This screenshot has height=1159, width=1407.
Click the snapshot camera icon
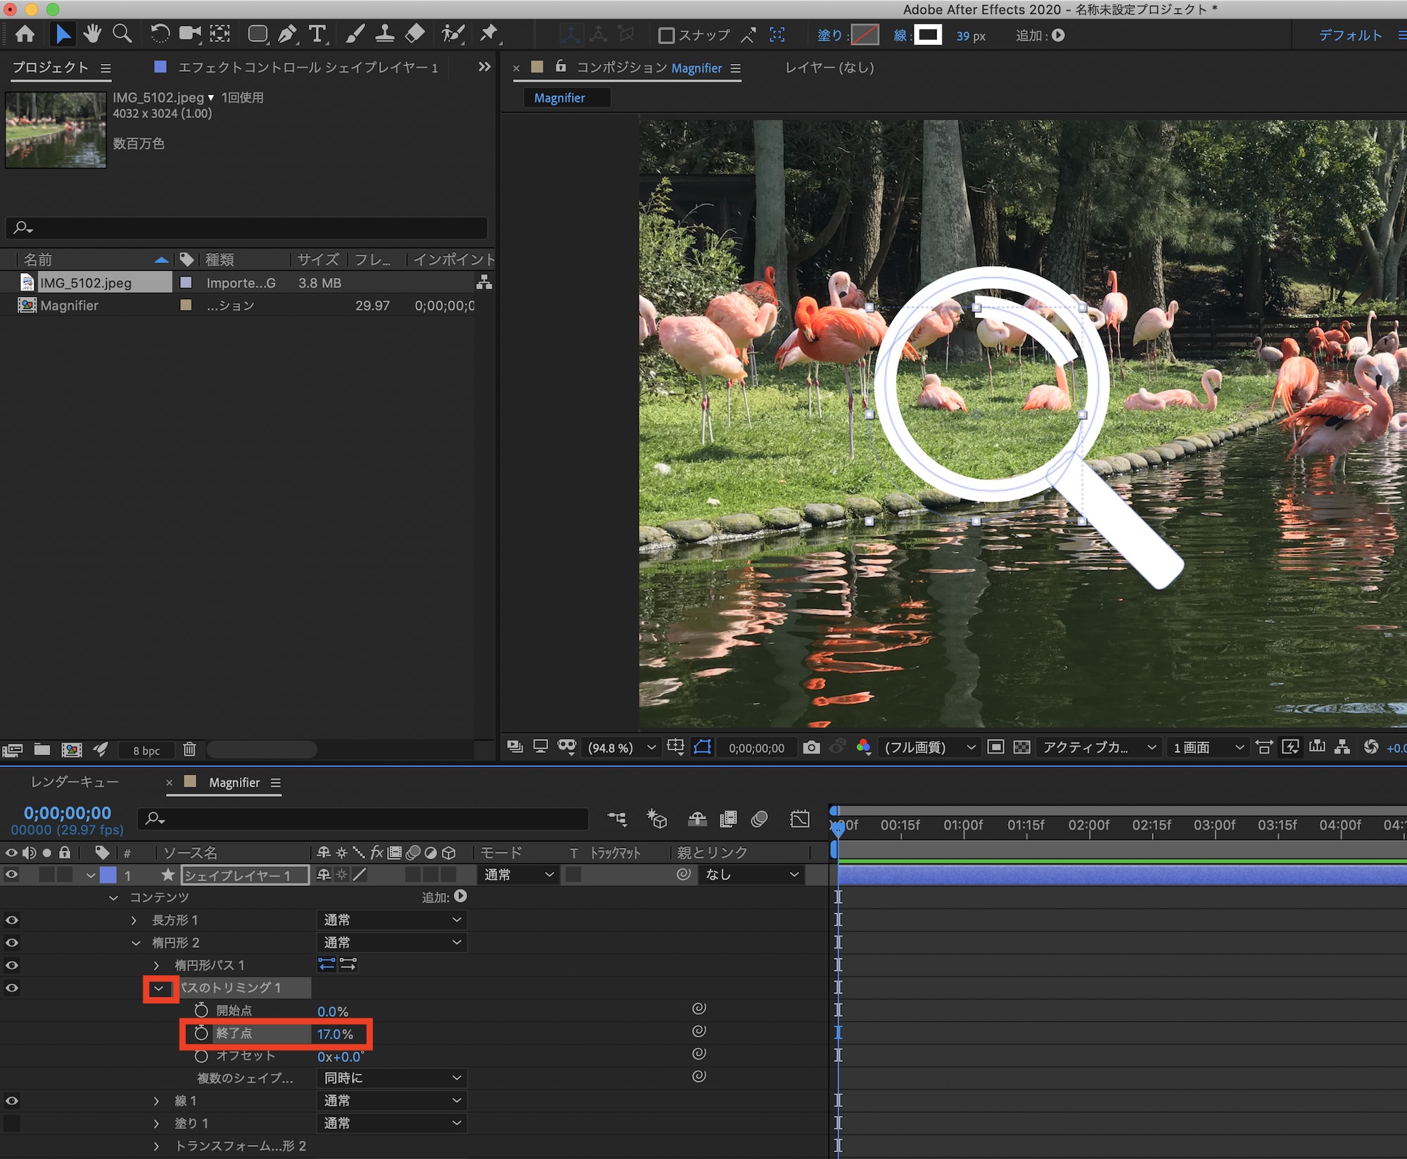(811, 747)
